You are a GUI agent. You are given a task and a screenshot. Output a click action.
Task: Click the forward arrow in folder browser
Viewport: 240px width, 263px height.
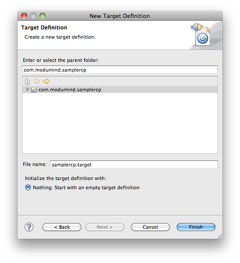tap(47, 81)
